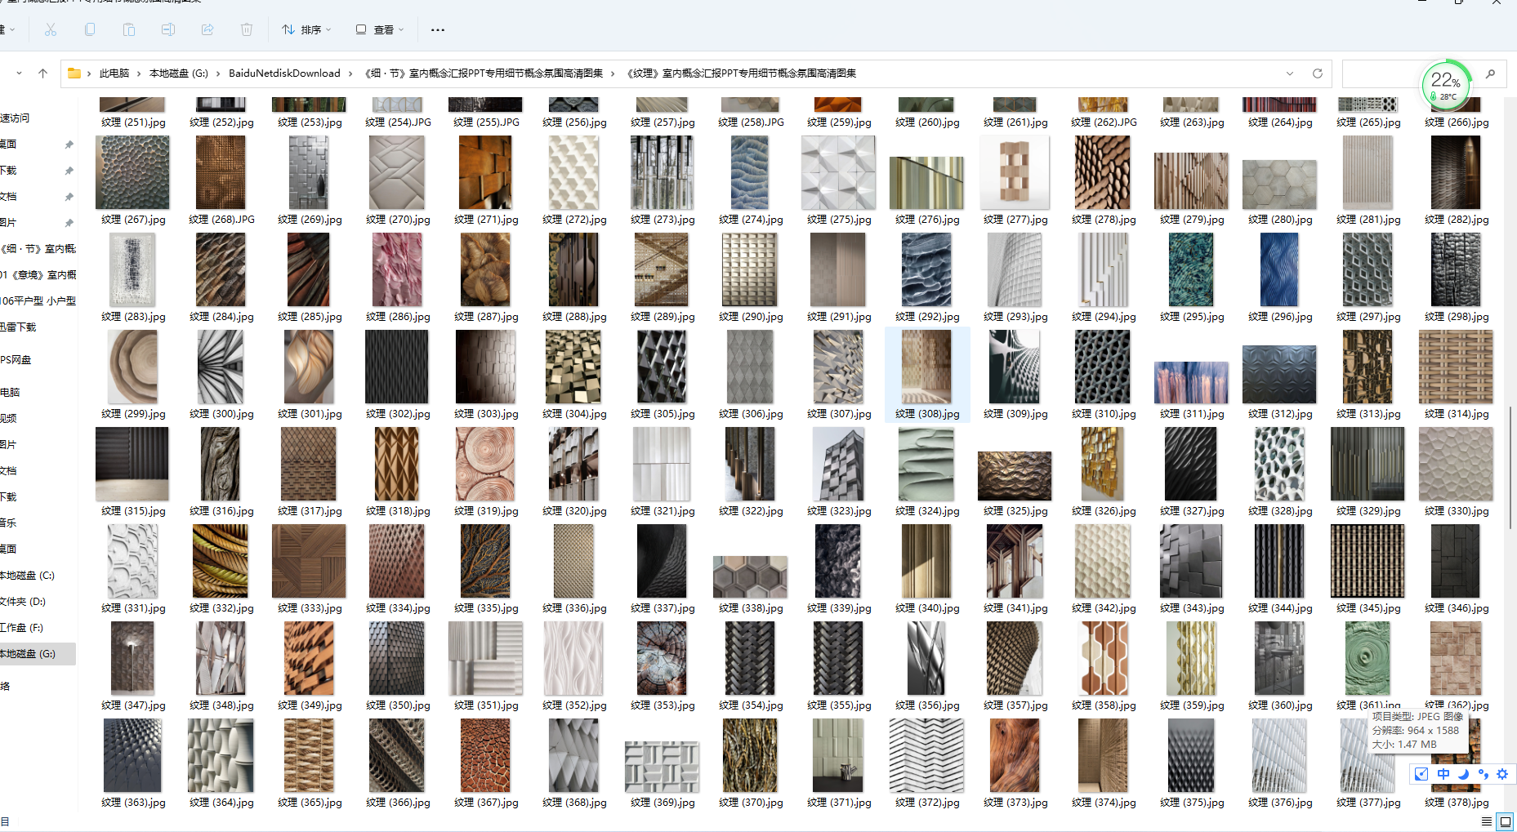Select 本地磁盘 (G:) in the sidebar
The width and height of the screenshot is (1517, 832).
(38, 654)
